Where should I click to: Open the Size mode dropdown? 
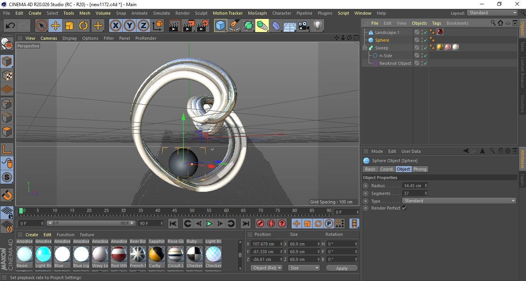coord(304,268)
